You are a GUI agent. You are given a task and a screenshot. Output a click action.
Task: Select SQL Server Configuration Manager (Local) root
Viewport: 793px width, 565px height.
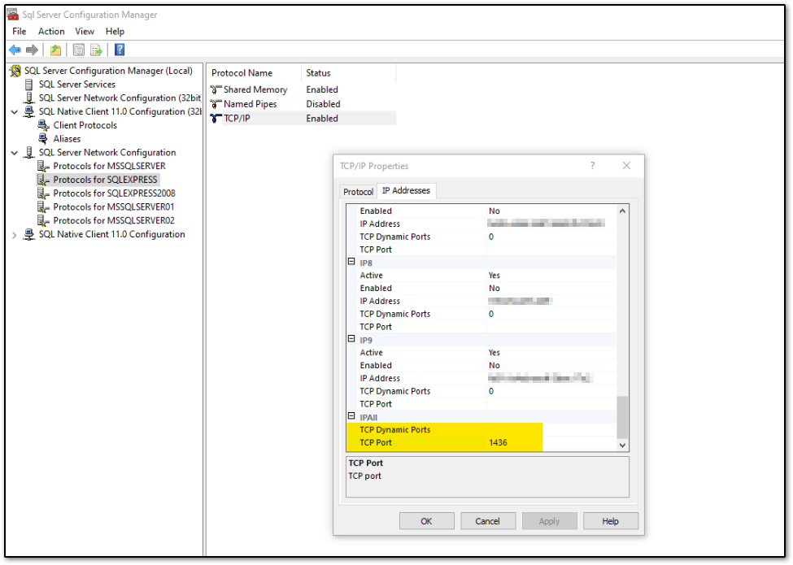pyautogui.click(x=108, y=71)
